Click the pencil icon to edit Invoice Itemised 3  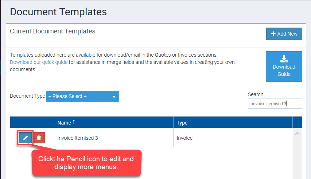(26, 138)
